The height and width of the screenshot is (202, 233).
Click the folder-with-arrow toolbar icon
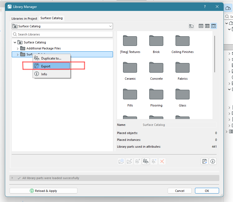(129, 161)
